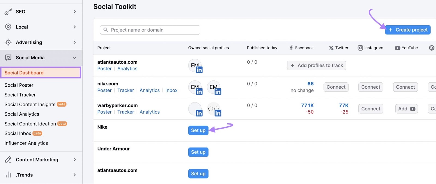436x184 pixels.
Task: Click Set up for the Nike project
Action: click(198, 130)
